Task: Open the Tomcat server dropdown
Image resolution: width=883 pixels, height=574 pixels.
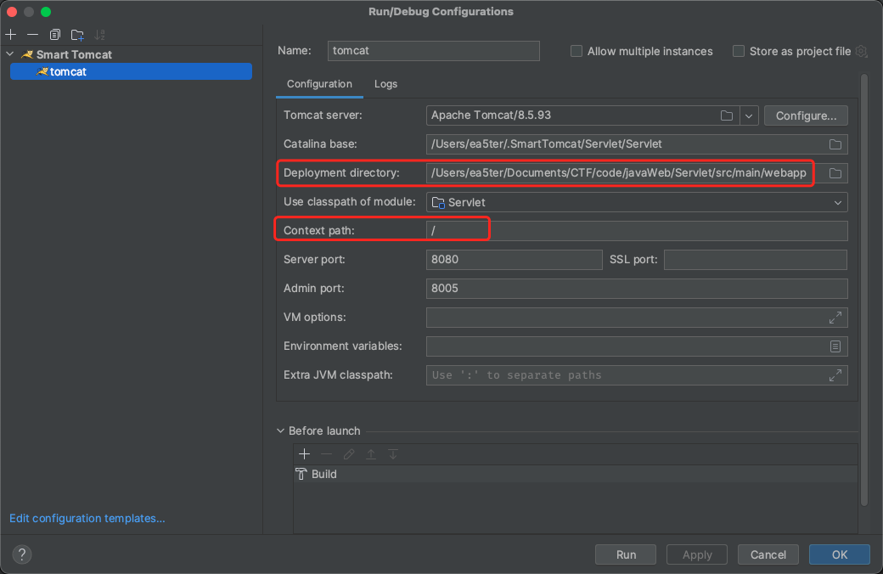Action: 748,115
